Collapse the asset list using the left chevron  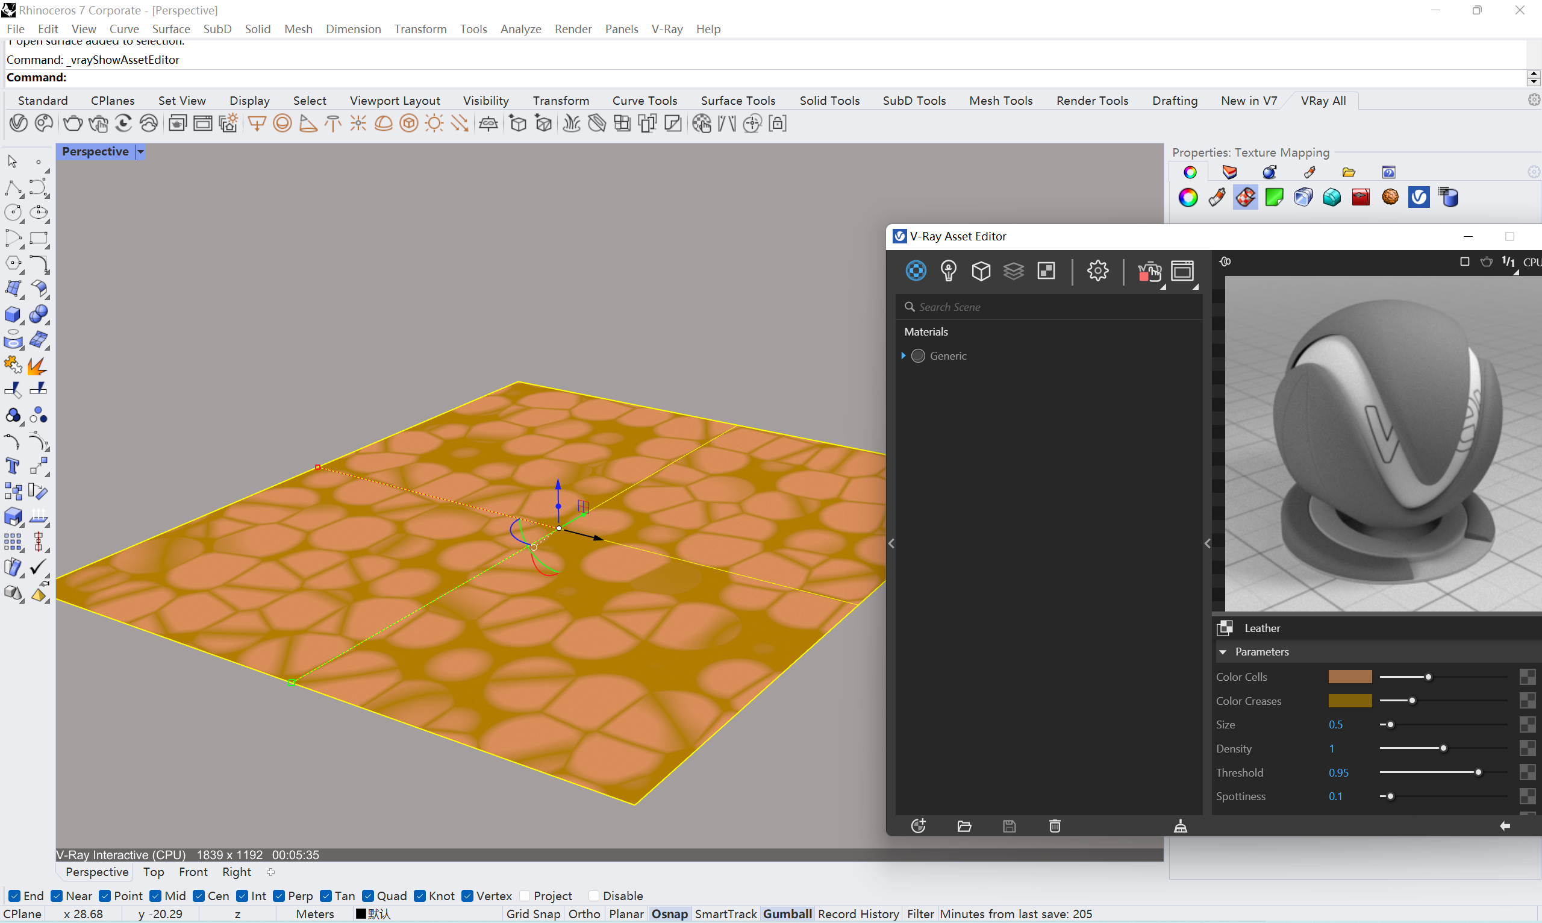(x=891, y=543)
